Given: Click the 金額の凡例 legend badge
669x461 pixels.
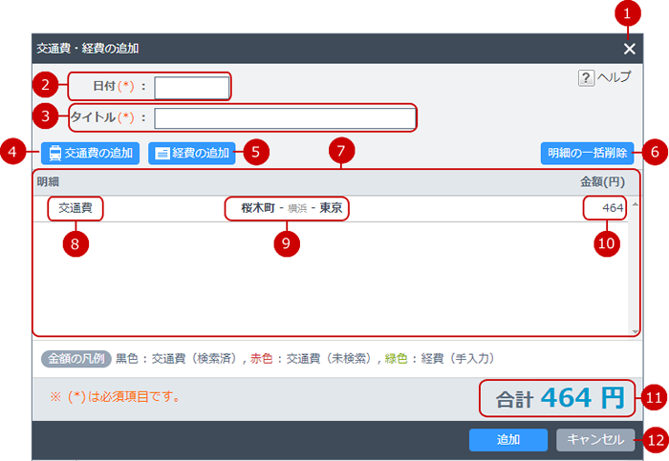Looking at the screenshot, I should pyautogui.click(x=76, y=360).
